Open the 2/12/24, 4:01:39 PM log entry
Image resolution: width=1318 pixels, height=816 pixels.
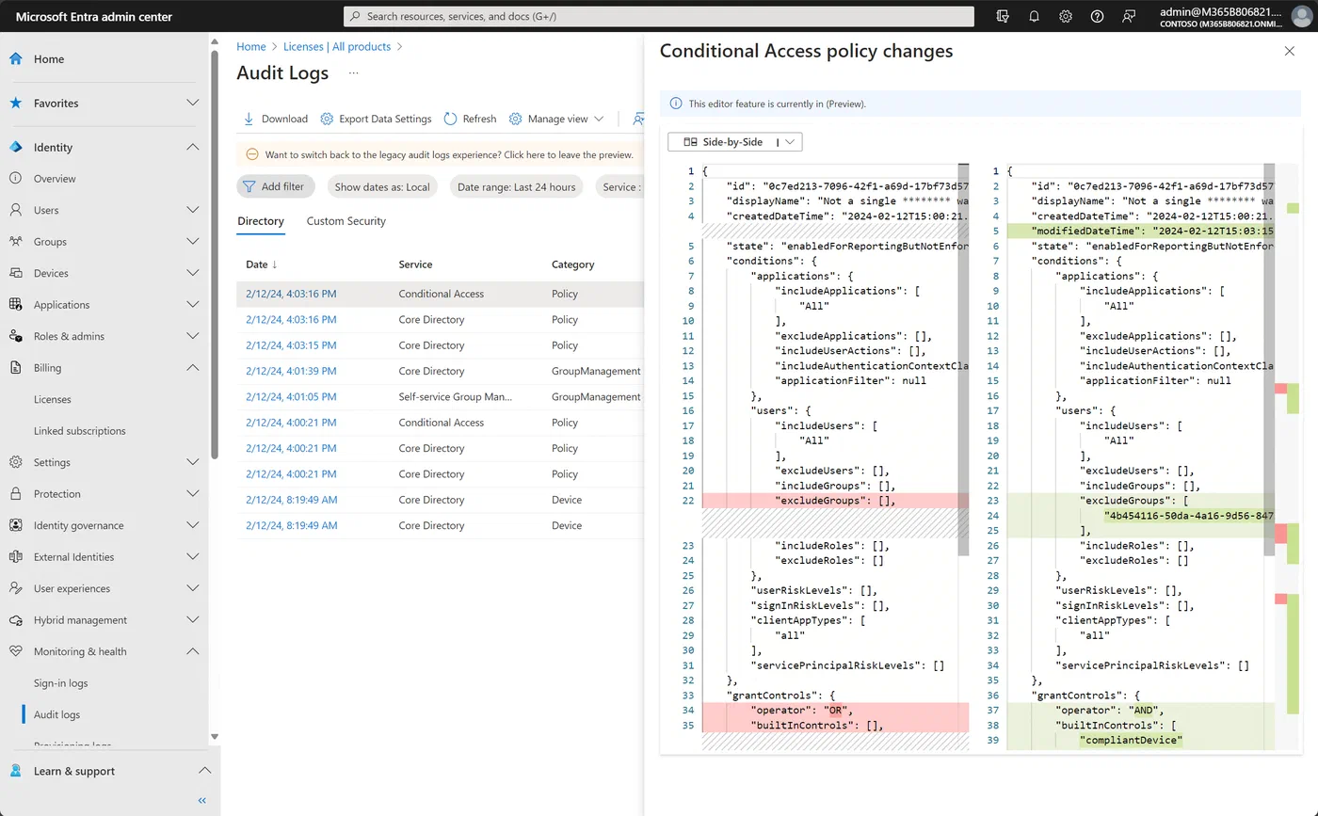pyautogui.click(x=291, y=371)
